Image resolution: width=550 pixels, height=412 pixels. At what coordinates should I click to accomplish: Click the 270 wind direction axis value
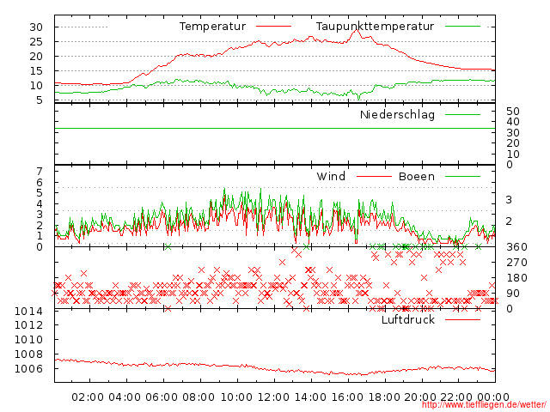[x=516, y=263]
